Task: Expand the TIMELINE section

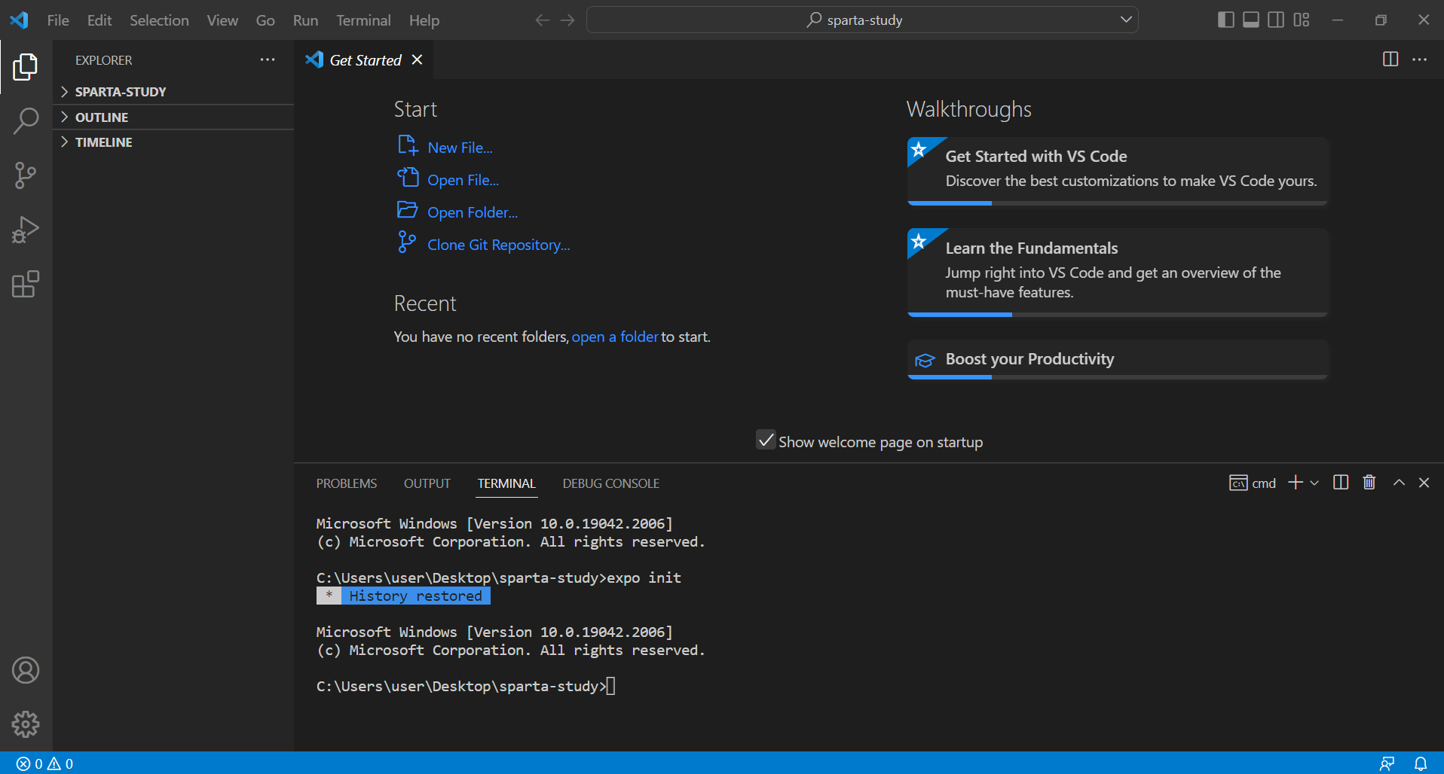Action: (173, 142)
